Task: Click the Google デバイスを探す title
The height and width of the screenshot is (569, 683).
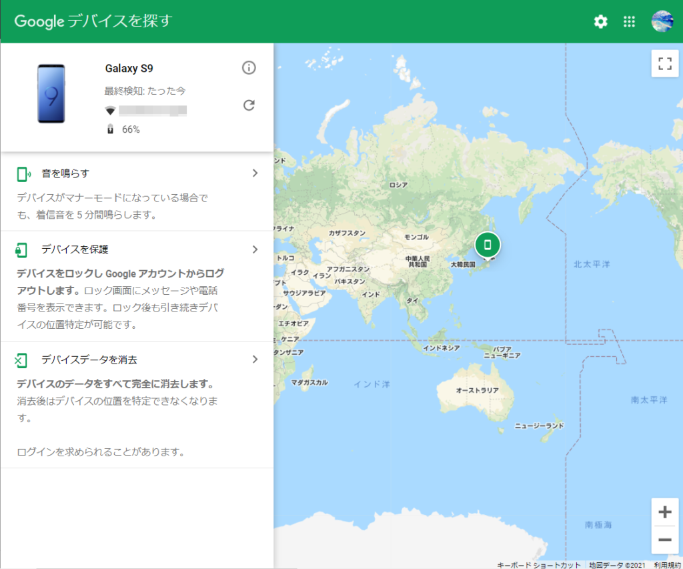Action: [93, 21]
